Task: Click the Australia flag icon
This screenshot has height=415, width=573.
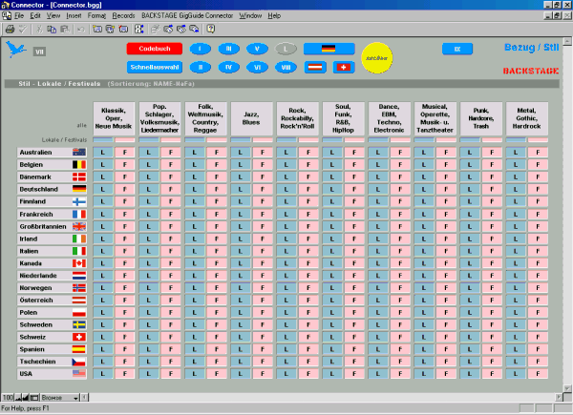Action: (x=77, y=152)
